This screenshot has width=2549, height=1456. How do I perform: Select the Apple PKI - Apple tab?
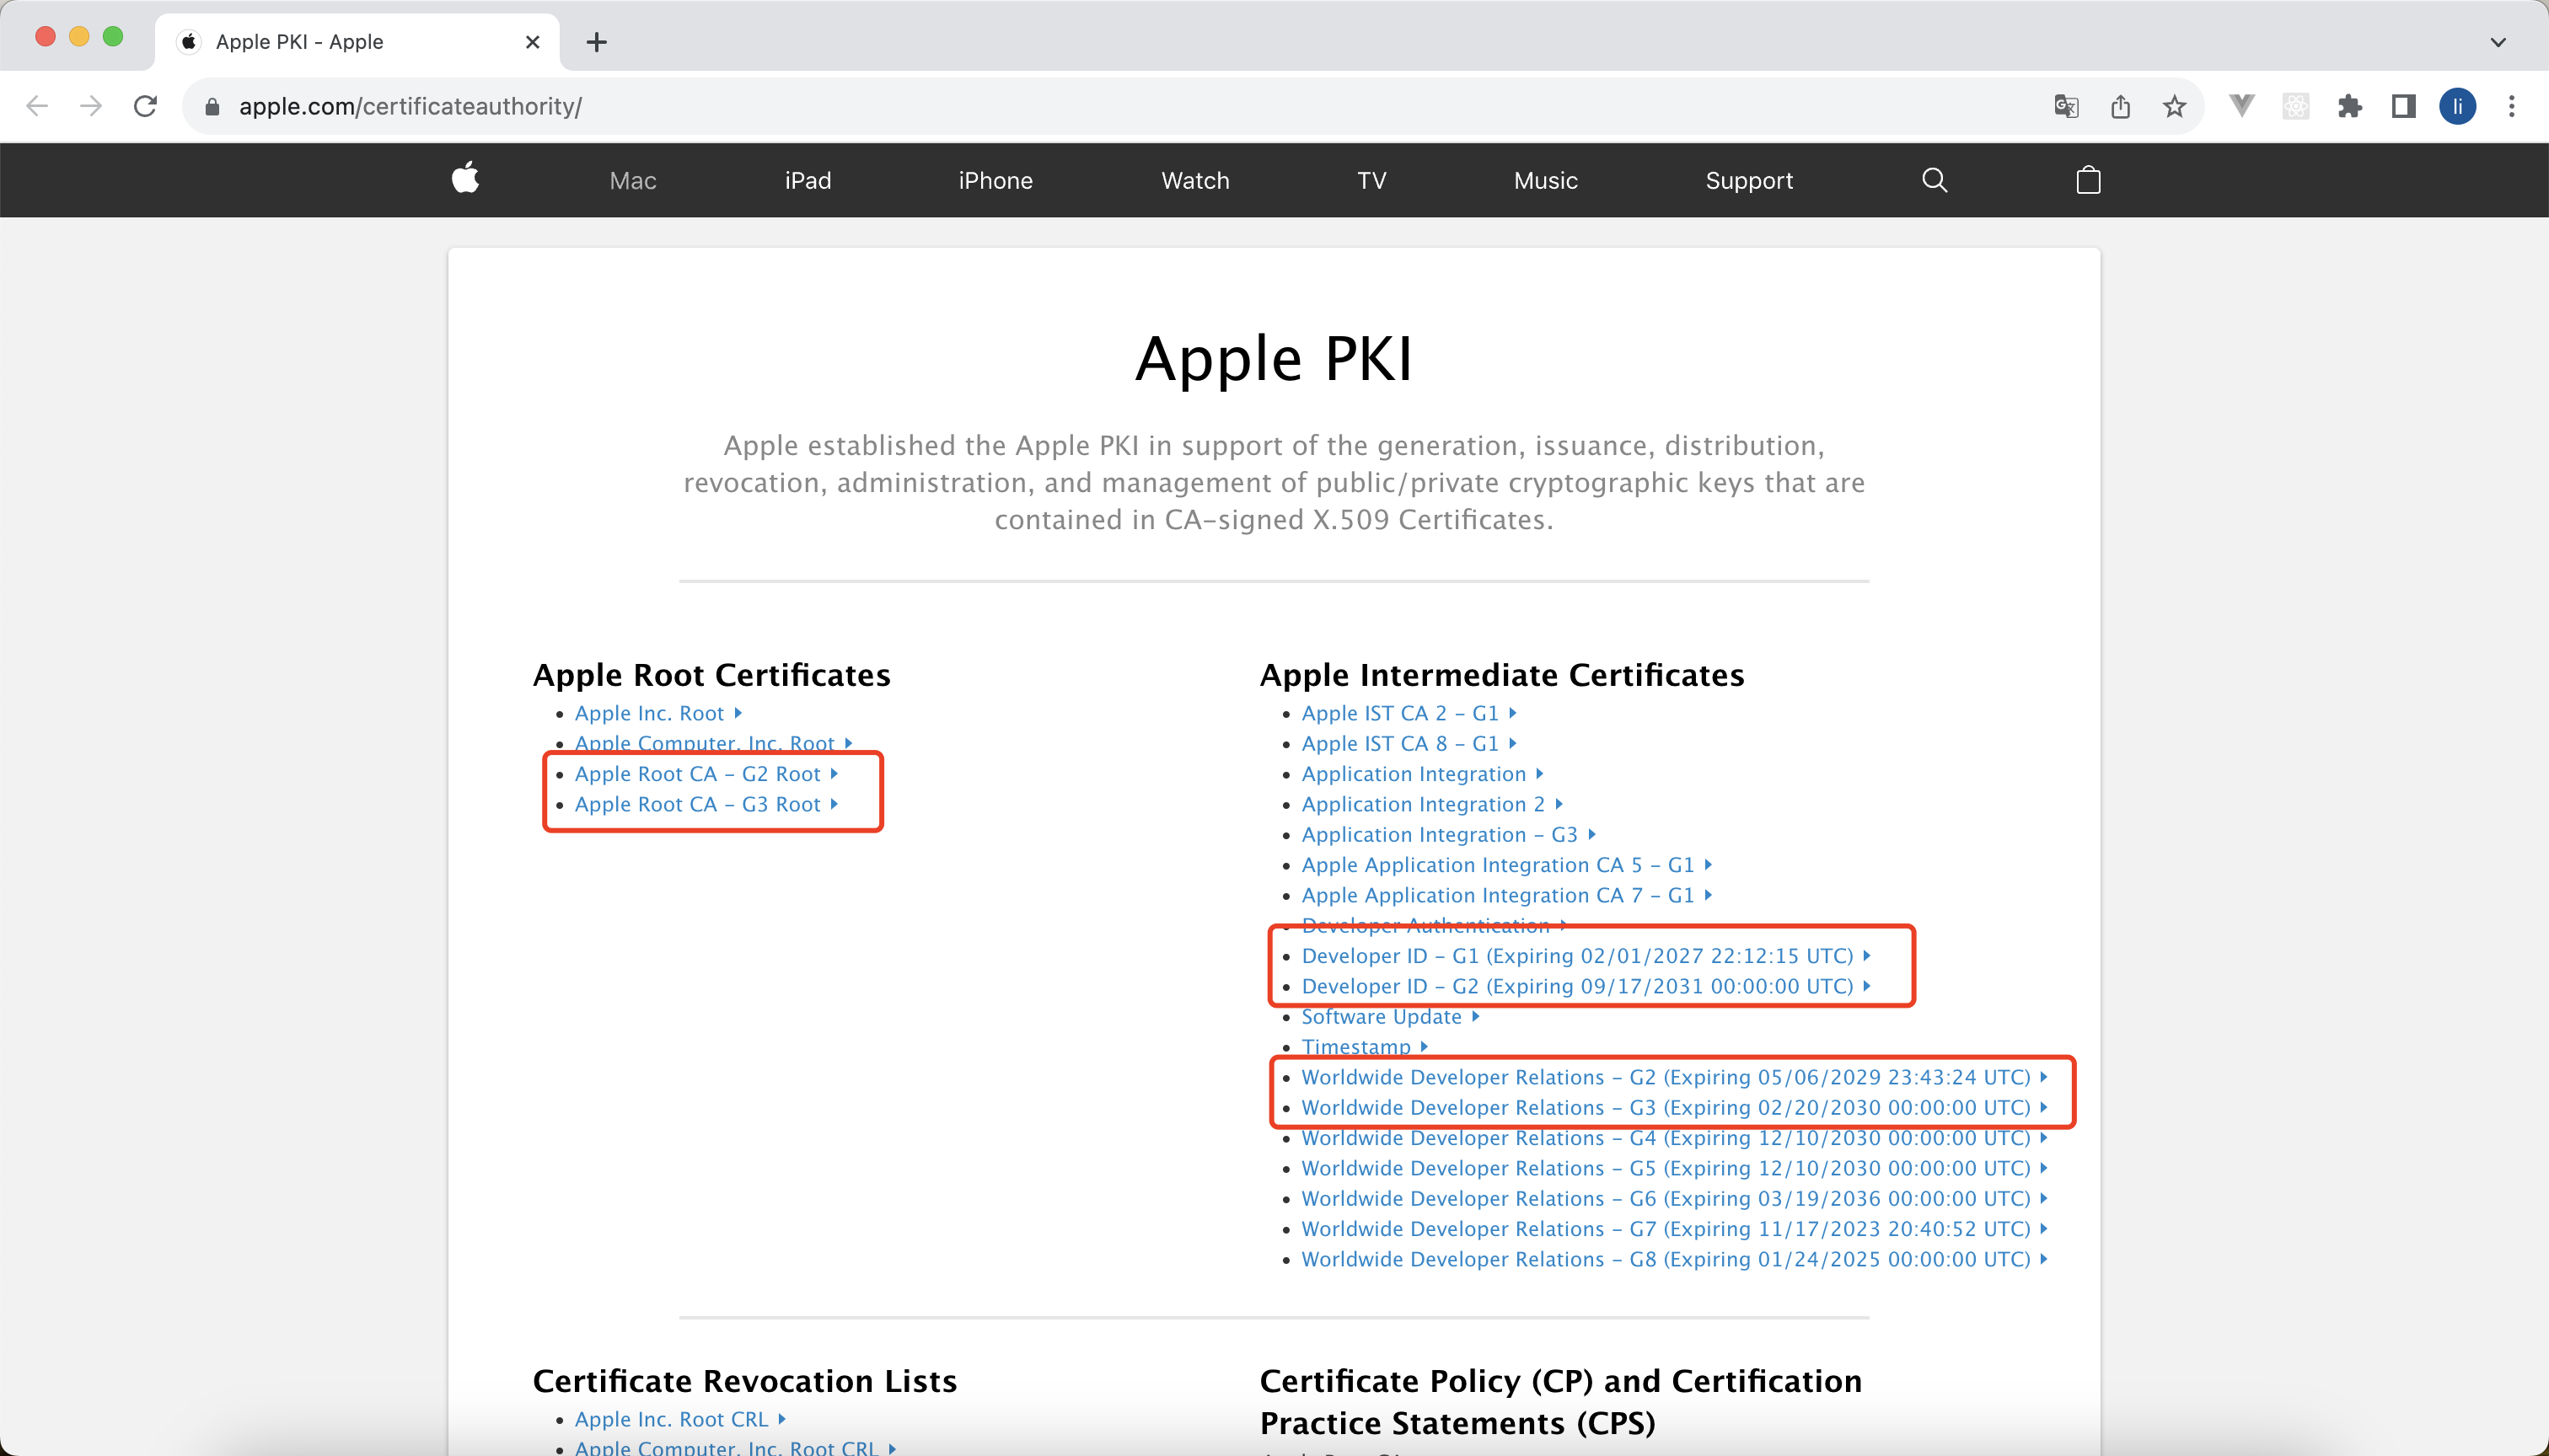(357, 42)
